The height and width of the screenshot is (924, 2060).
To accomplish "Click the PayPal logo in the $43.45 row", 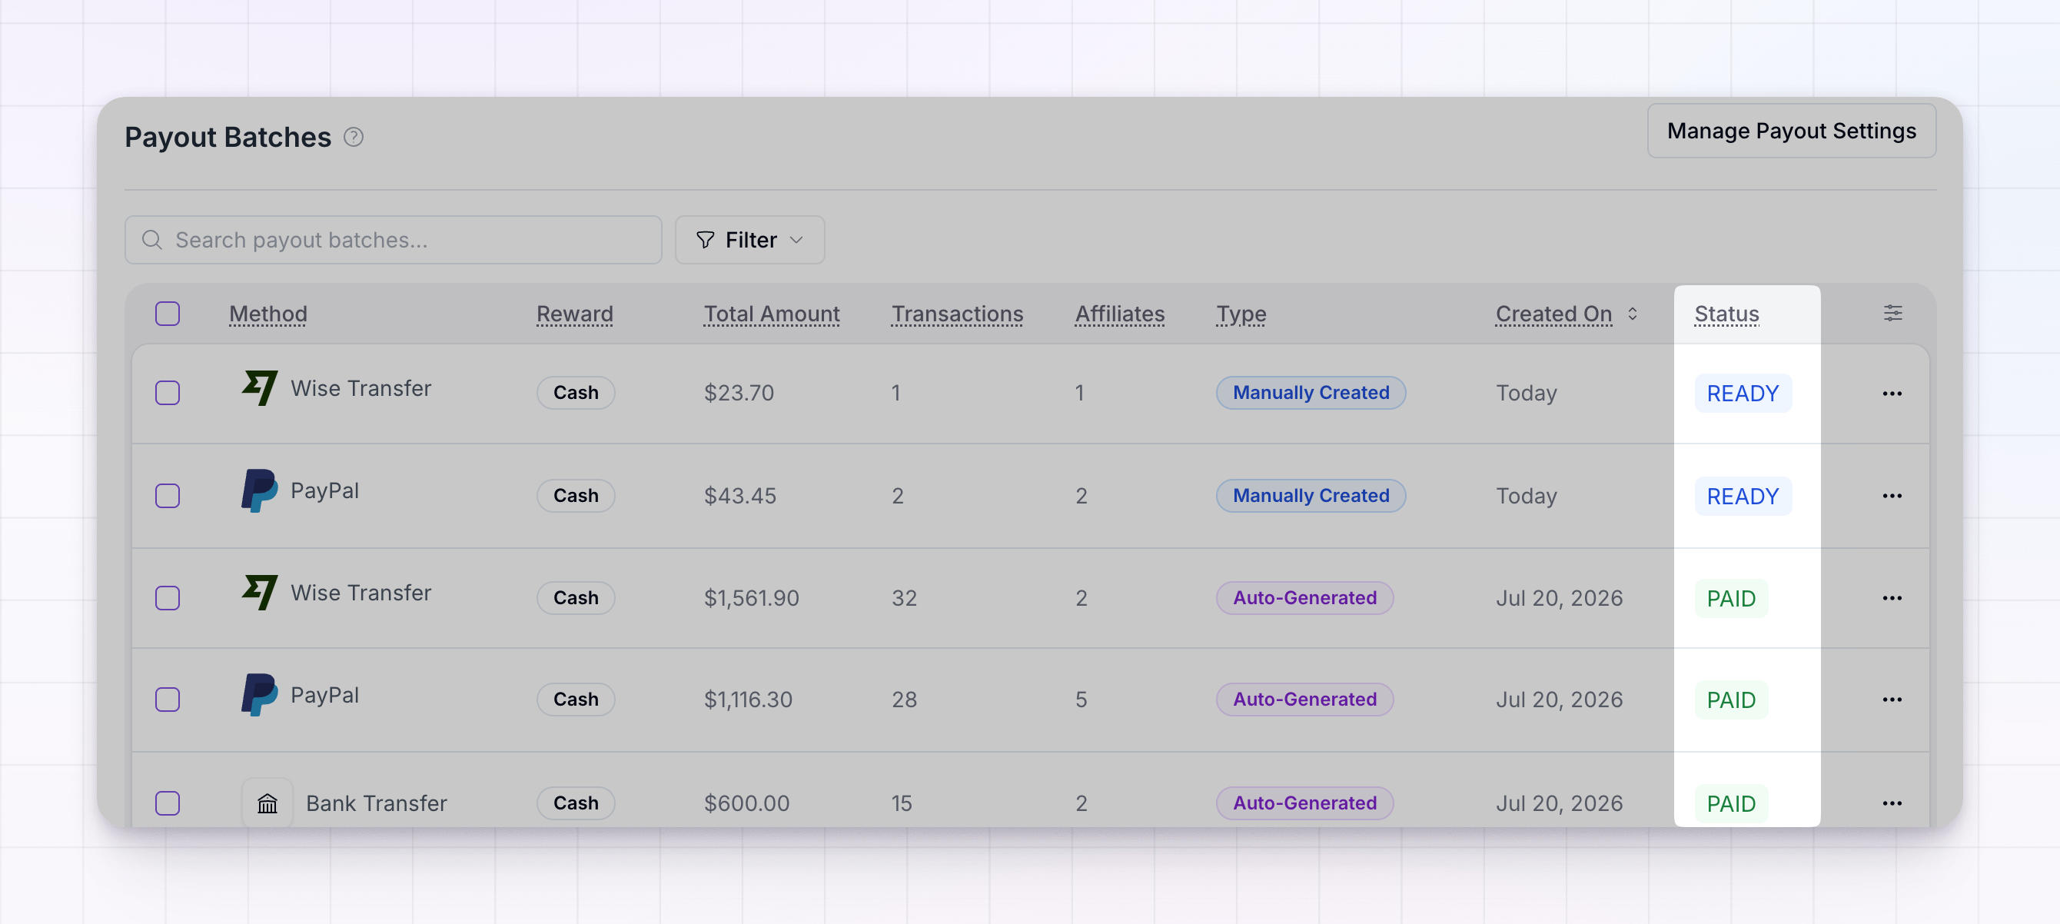I will 260,490.
